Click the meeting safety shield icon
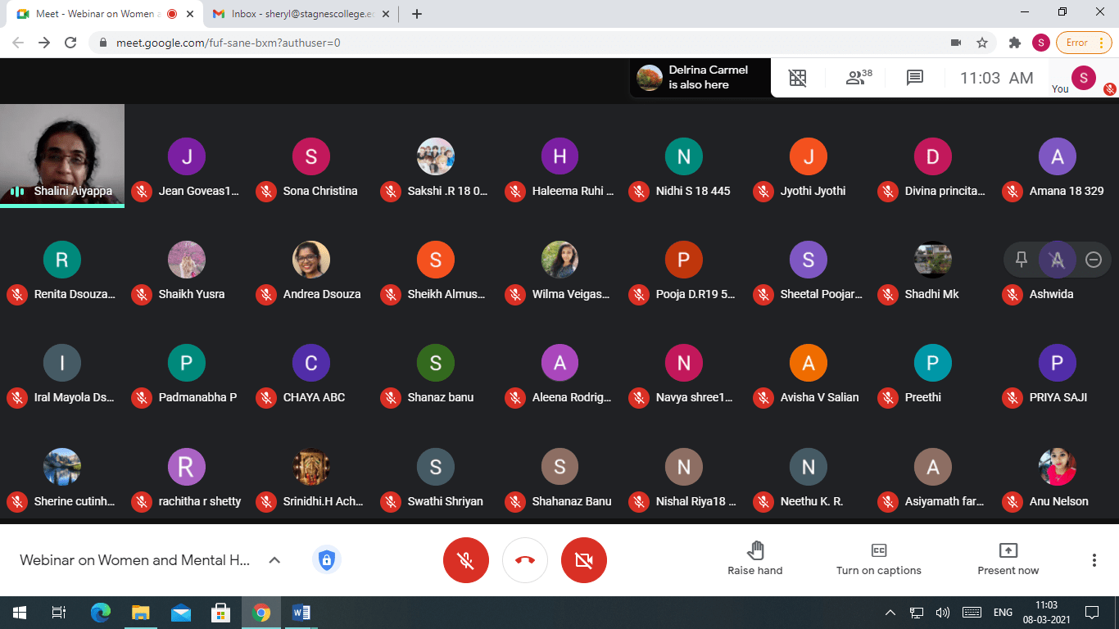Image resolution: width=1119 pixels, height=629 pixels. (327, 560)
